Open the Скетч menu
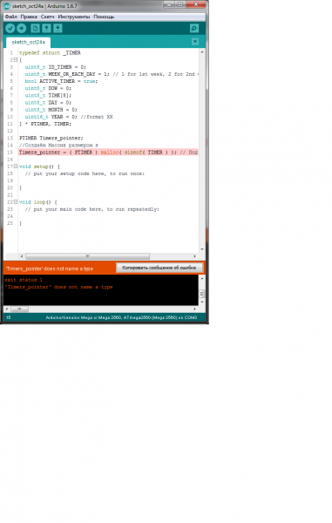This screenshot has height=523, width=332. pos(47,17)
